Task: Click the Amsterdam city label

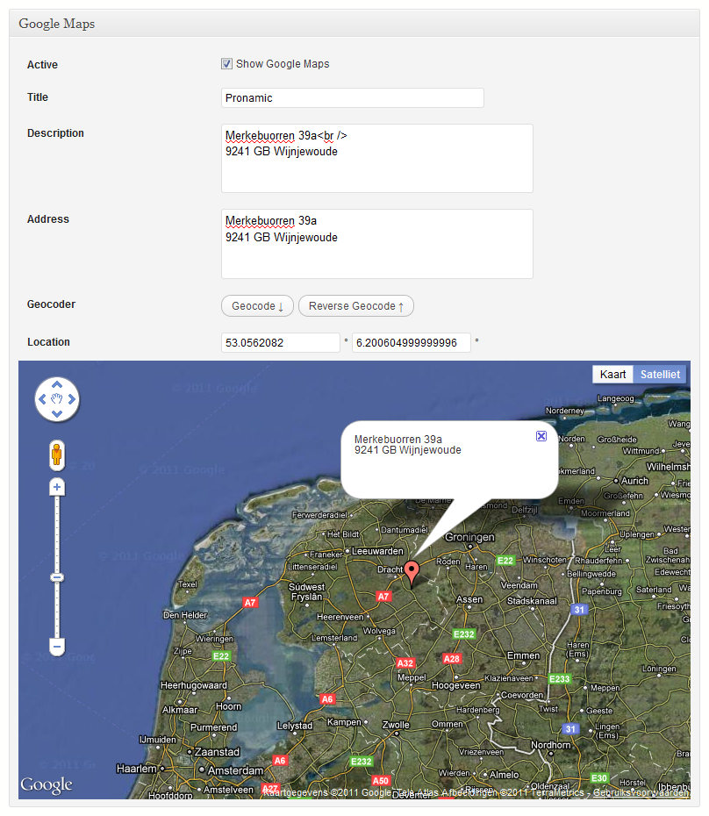Action: point(235,770)
